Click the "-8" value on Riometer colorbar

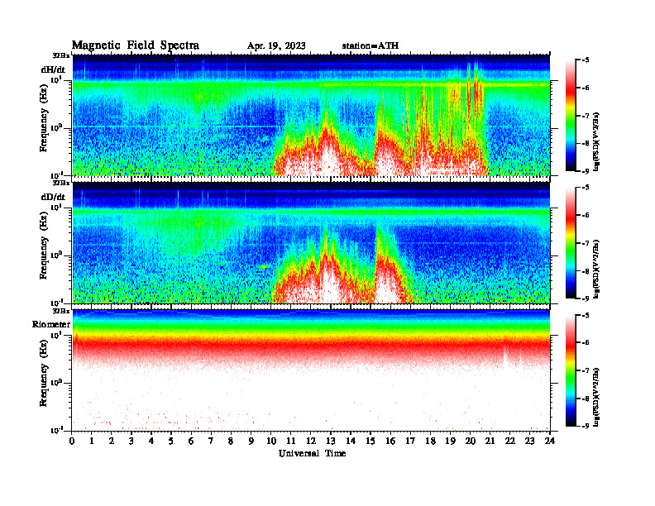586,399
